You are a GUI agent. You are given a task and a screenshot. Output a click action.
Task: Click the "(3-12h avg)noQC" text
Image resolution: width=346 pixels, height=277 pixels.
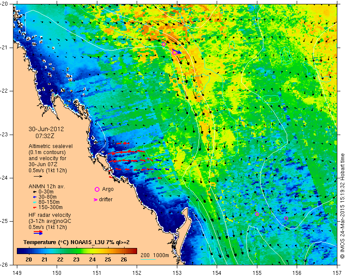[50, 221]
